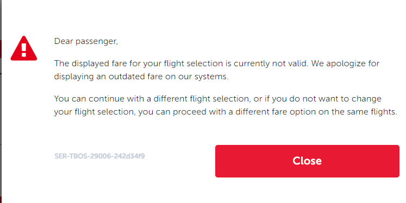Image resolution: width=406 pixels, height=203 pixels.
Task: Click the line "displaying an outdated fare on our systems."
Action: click(141, 77)
